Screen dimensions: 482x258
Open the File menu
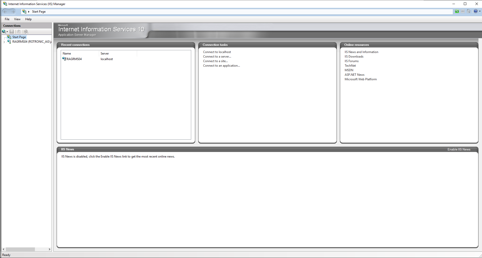click(7, 19)
